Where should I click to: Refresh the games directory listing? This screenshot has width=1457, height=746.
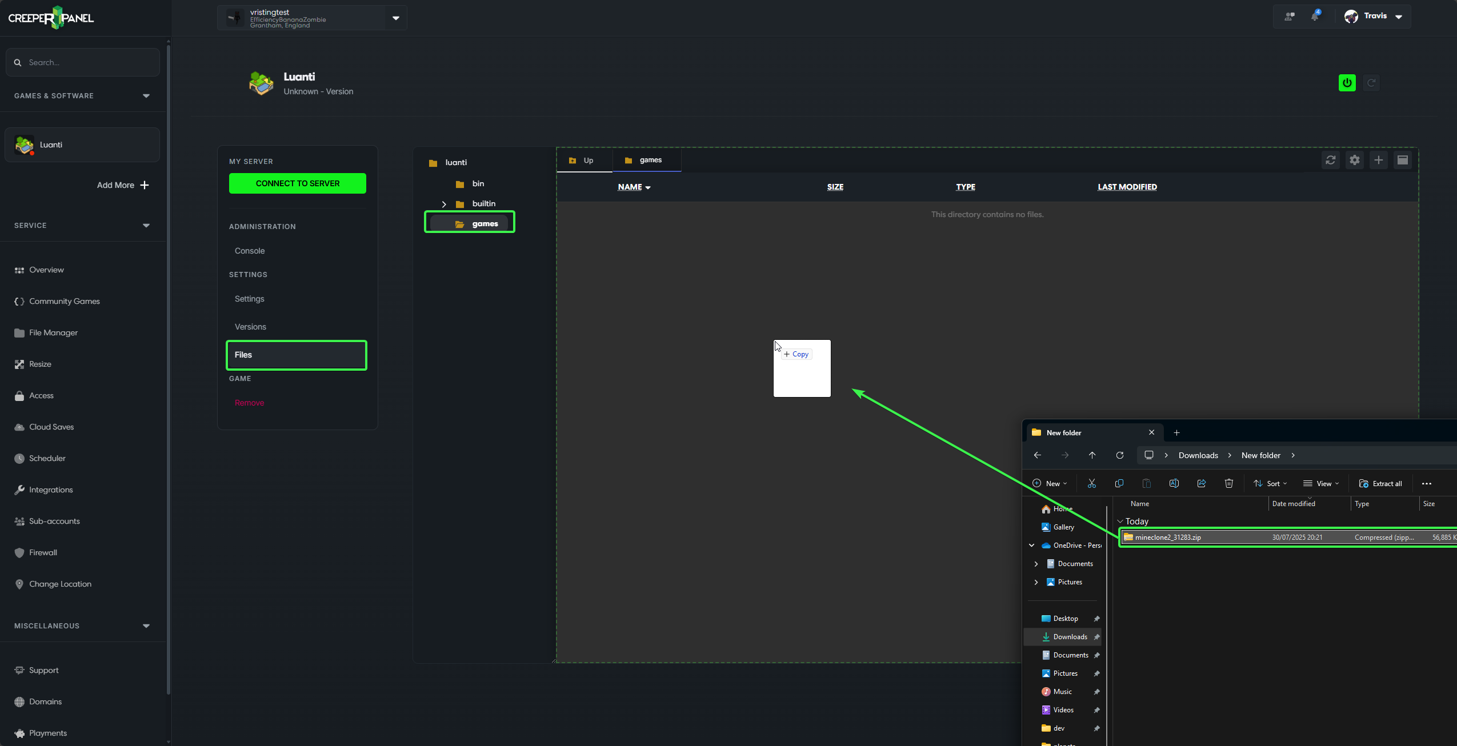click(1330, 160)
